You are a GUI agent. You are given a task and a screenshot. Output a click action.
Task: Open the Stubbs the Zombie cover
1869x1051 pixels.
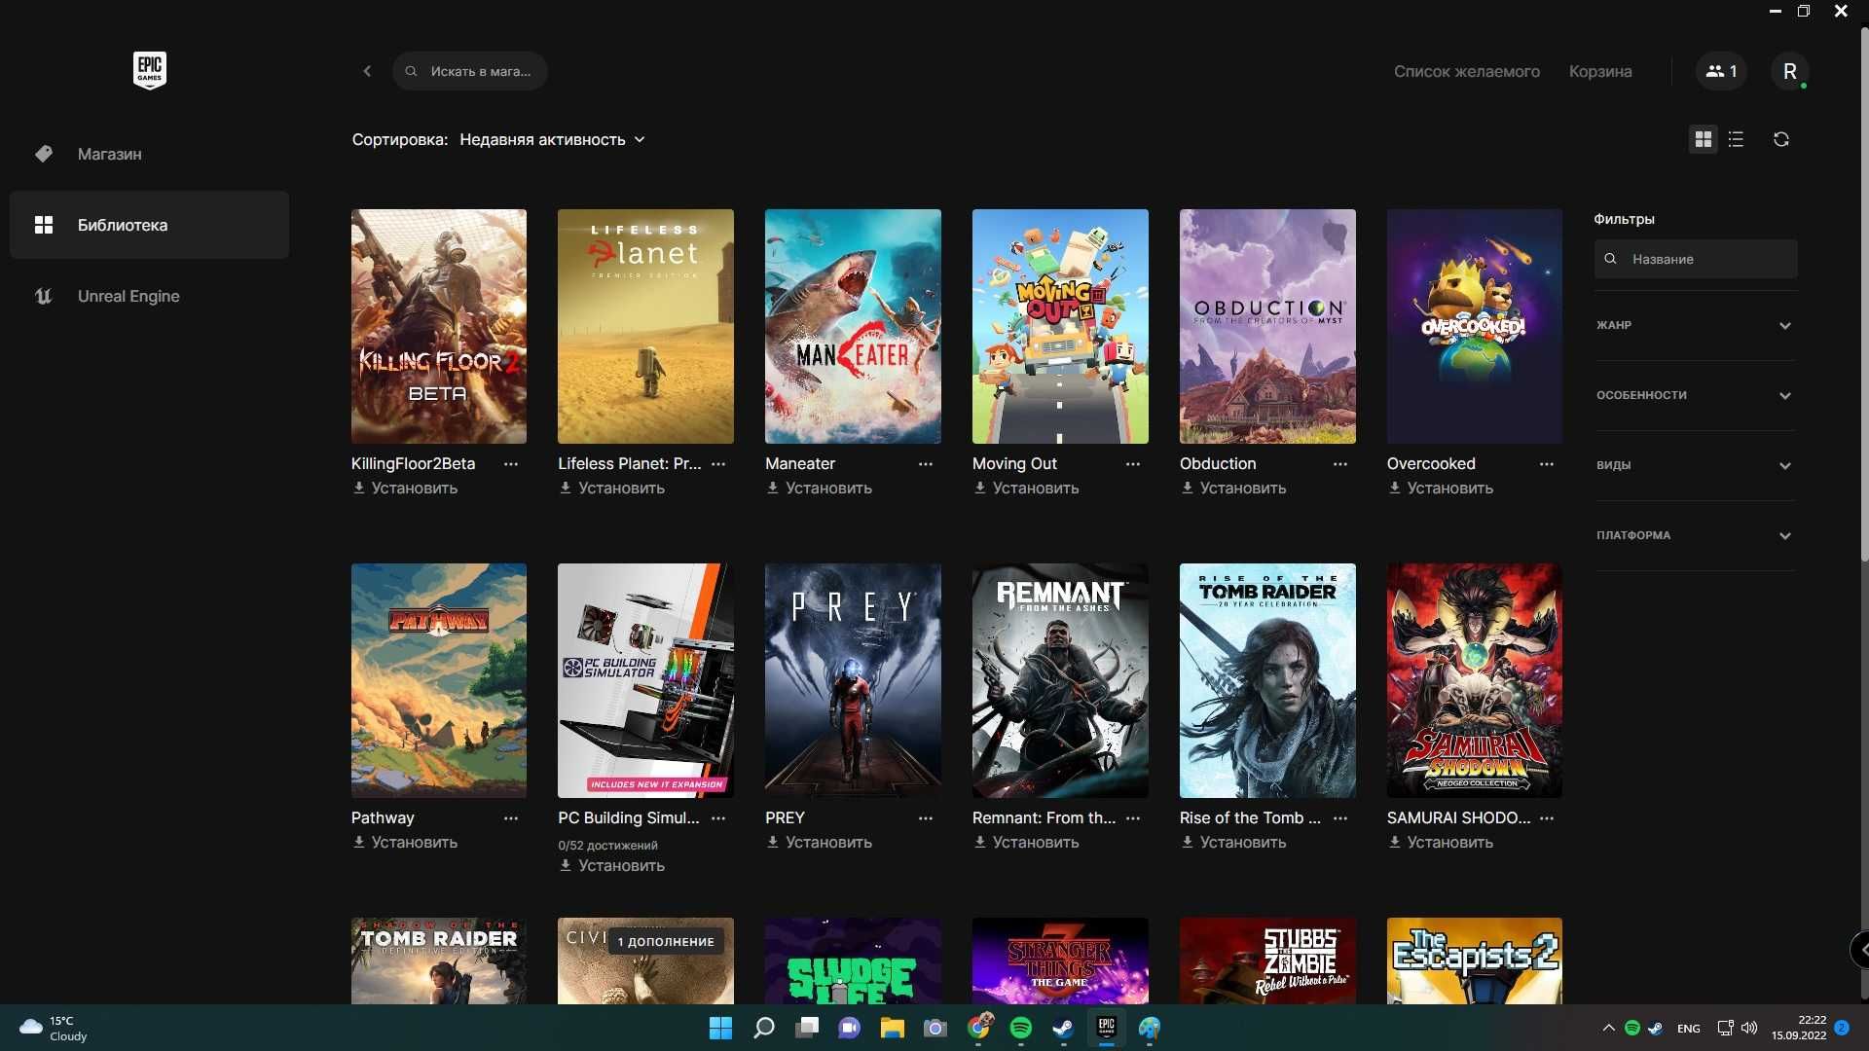click(x=1267, y=960)
